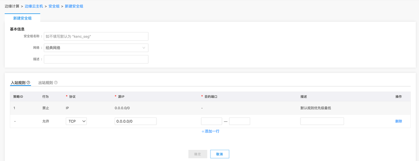Select the 入站规则 tab
The width and height of the screenshot is (419, 161).
click(x=18, y=82)
